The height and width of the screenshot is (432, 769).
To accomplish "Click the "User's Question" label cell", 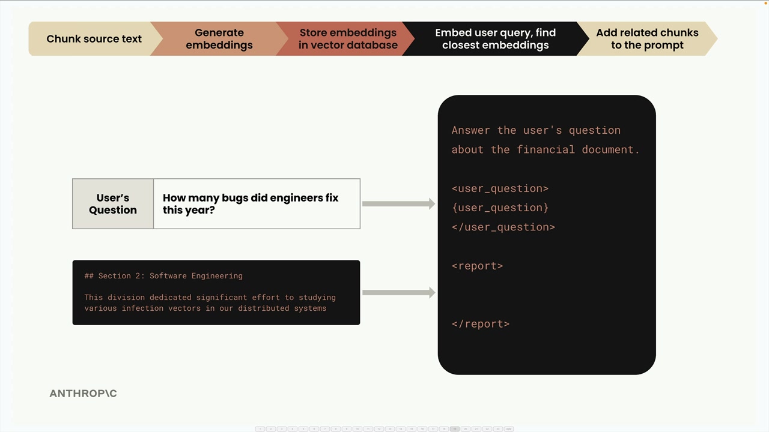I will [x=113, y=204].
